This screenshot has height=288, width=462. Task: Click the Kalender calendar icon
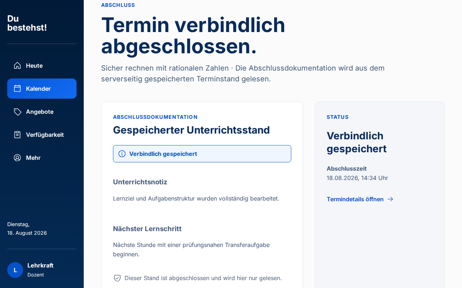pyautogui.click(x=17, y=89)
